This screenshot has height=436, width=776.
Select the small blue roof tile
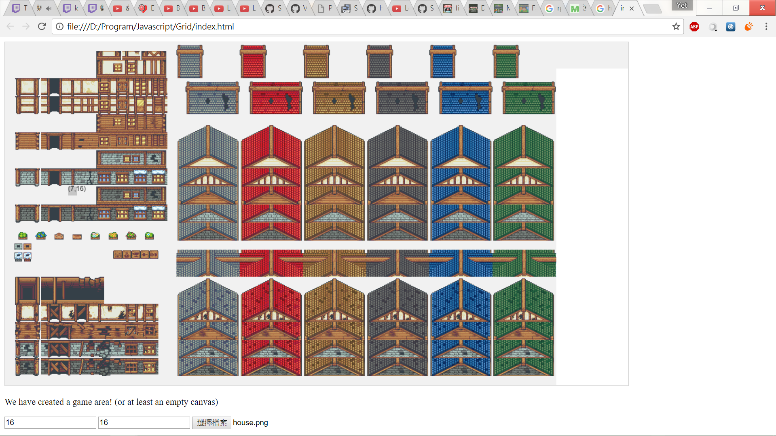point(443,61)
